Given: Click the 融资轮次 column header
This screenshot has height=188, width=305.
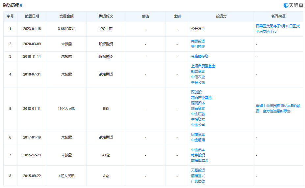Looking at the screenshot, I should coord(106,16).
